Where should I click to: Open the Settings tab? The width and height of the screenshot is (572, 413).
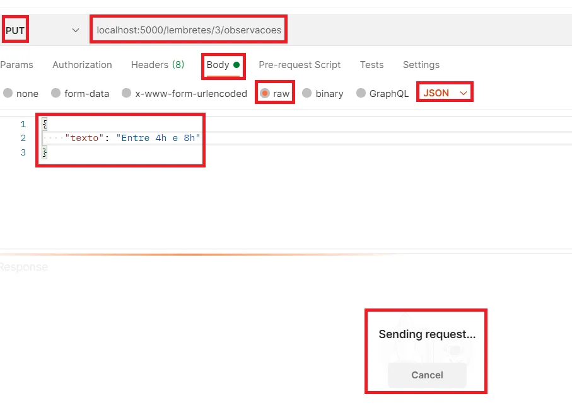[421, 65]
